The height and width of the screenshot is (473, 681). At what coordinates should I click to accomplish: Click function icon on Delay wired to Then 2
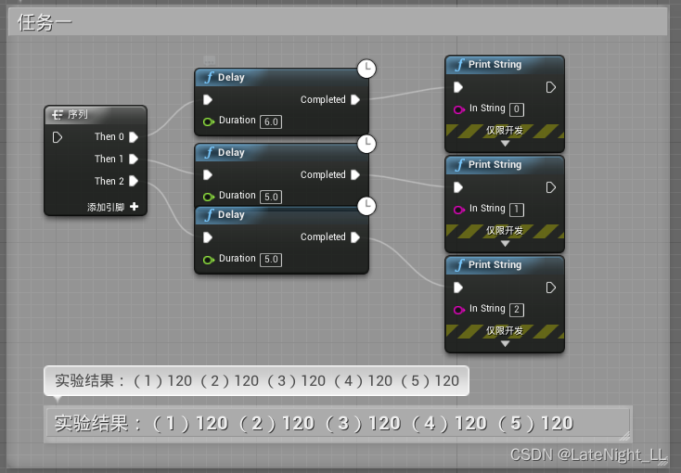[x=210, y=215]
